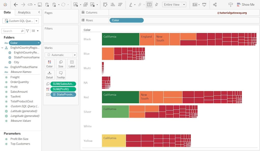Toggle Show Mark Labels in toolbar
This screenshot has height=151, width=260.
[x=149, y=5]
